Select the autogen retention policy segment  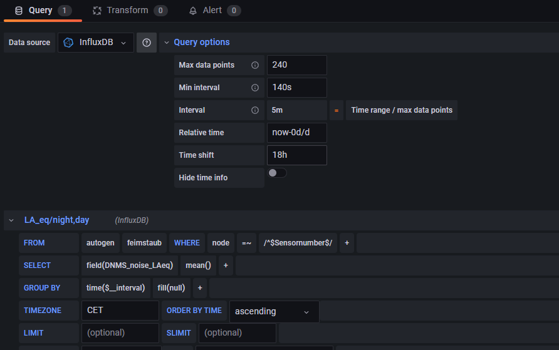(100, 243)
